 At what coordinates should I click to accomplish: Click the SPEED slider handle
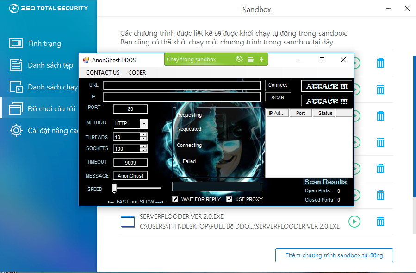tap(114, 188)
